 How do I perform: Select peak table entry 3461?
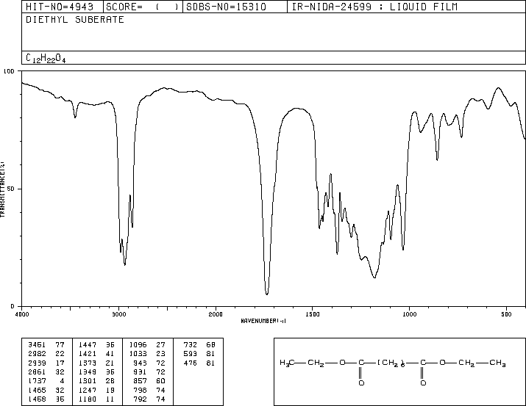click(x=37, y=344)
